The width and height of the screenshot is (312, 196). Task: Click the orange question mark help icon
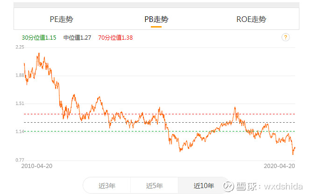[x=285, y=37]
